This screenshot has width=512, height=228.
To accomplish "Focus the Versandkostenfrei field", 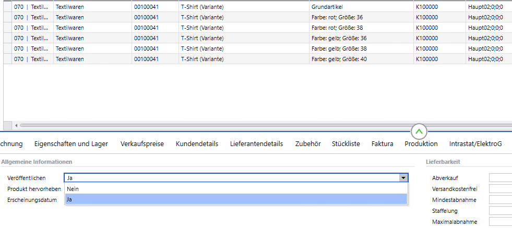I will tap(500, 189).
